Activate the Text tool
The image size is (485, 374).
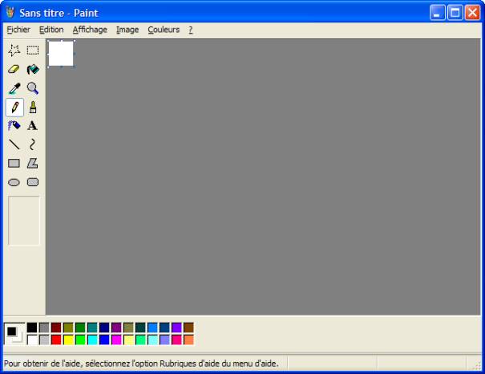click(x=33, y=126)
